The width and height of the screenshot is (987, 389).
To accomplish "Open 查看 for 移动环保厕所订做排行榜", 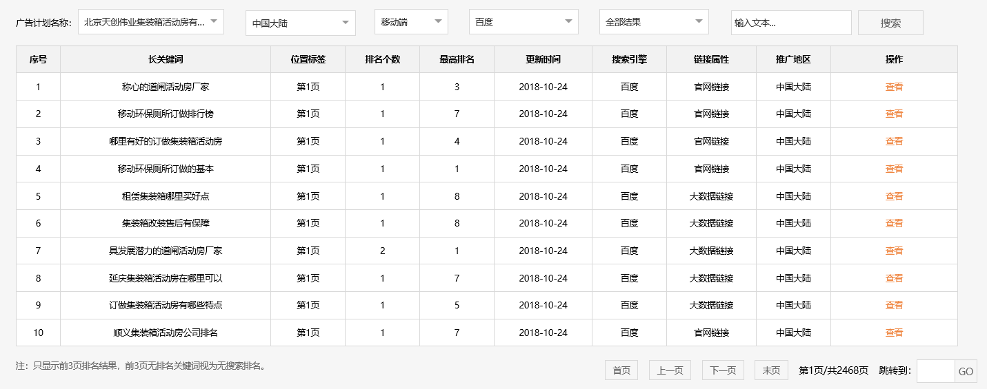I will tap(894, 114).
